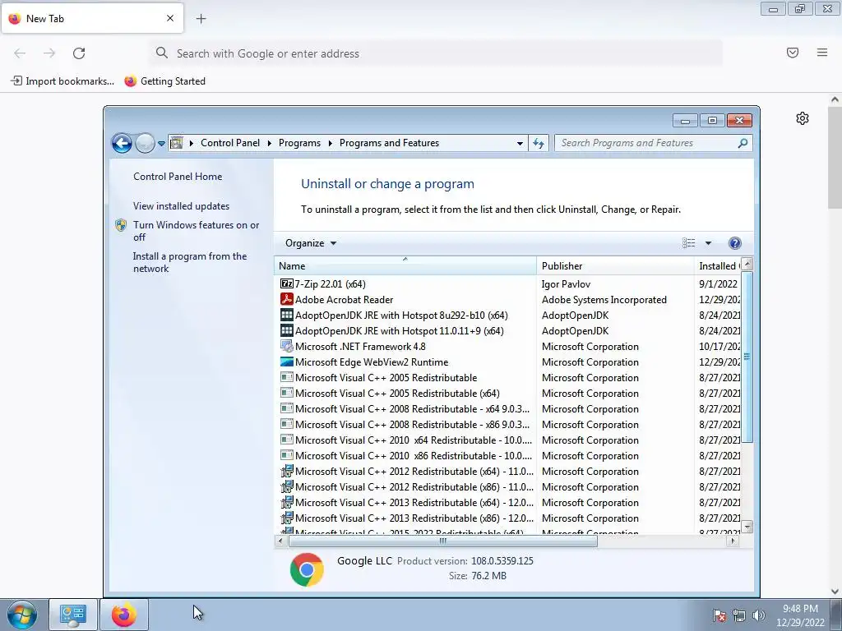Click product version 108.0.5359.125 text

coord(502,560)
